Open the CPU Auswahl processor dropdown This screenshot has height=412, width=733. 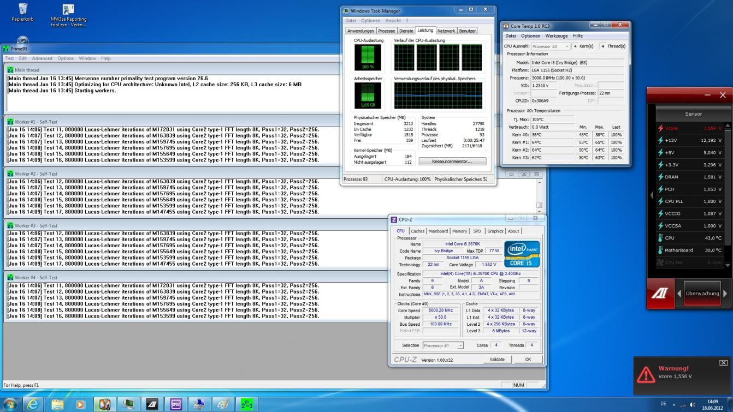[550, 46]
